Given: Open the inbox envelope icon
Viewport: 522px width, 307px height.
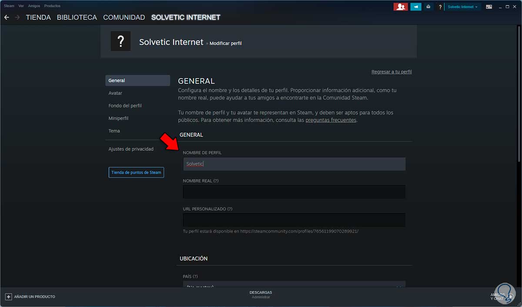Looking at the screenshot, I should pyautogui.click(x=428, y=7).
